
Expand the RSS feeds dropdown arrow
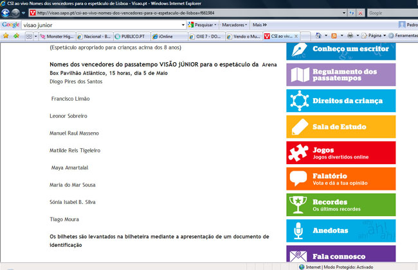(x=341, y=35)
